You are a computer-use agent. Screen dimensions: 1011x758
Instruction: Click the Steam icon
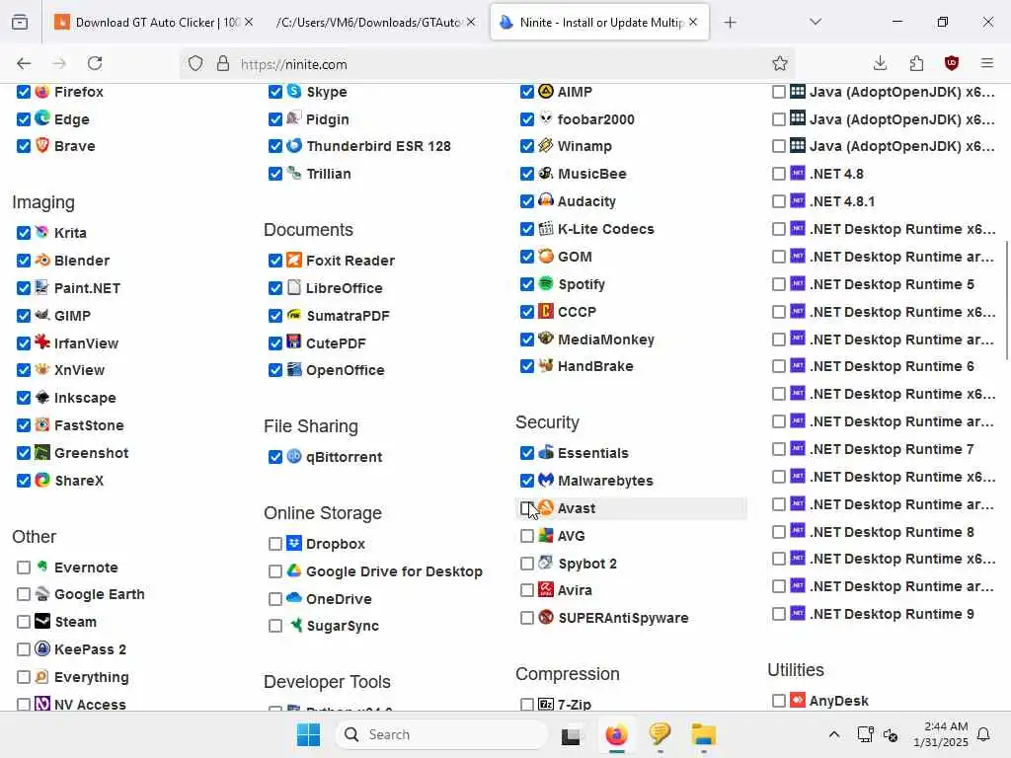41,622
